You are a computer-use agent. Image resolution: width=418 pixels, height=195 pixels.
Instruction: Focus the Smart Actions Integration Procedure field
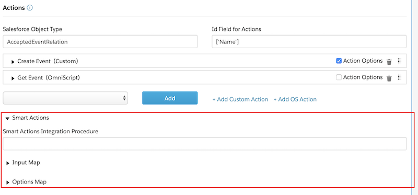[205, 144]
